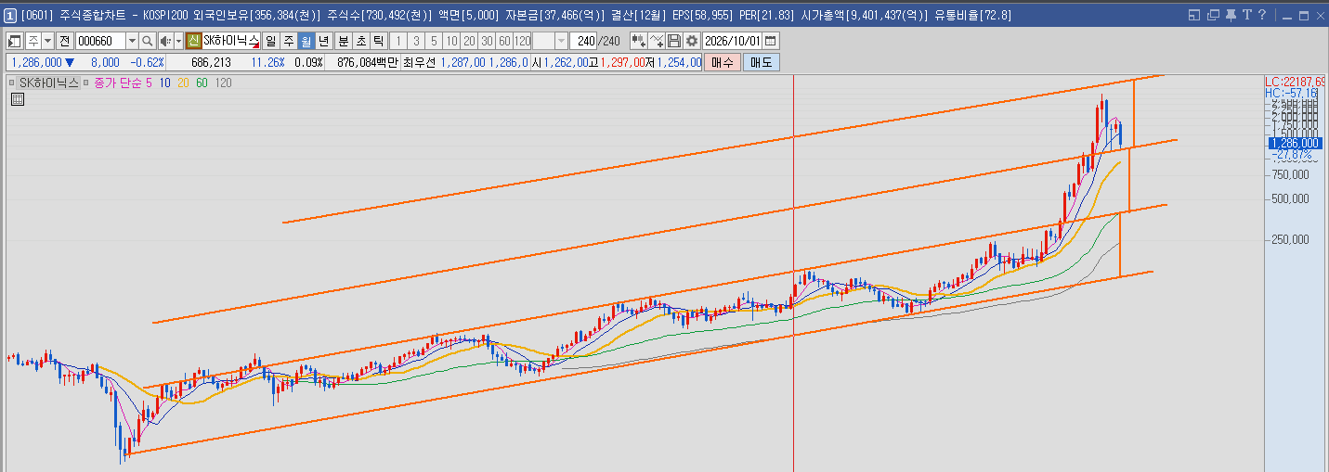Click the 3 interval button
The width and height of the screenshot is (1329, 472).
(415, 41)
